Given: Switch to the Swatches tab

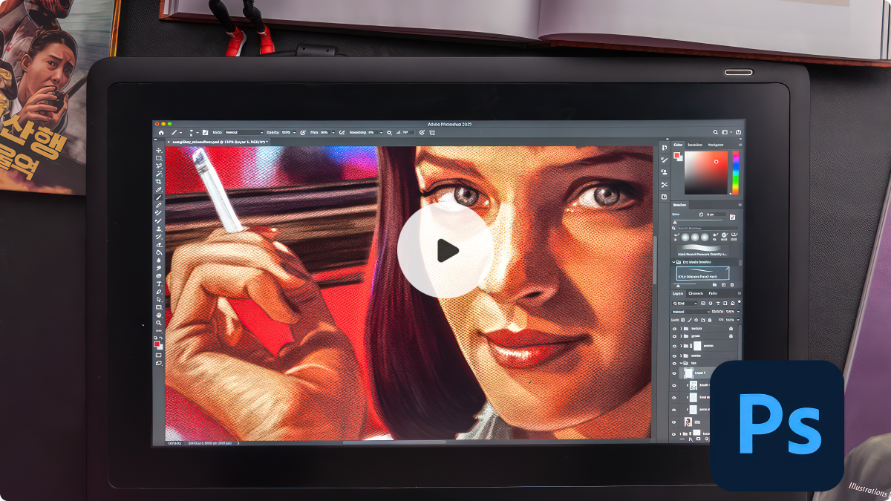Looking at the screenshot, I should tap(696, 145).
